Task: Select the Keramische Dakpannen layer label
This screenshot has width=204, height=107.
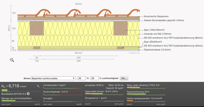Action: (156, 16)
